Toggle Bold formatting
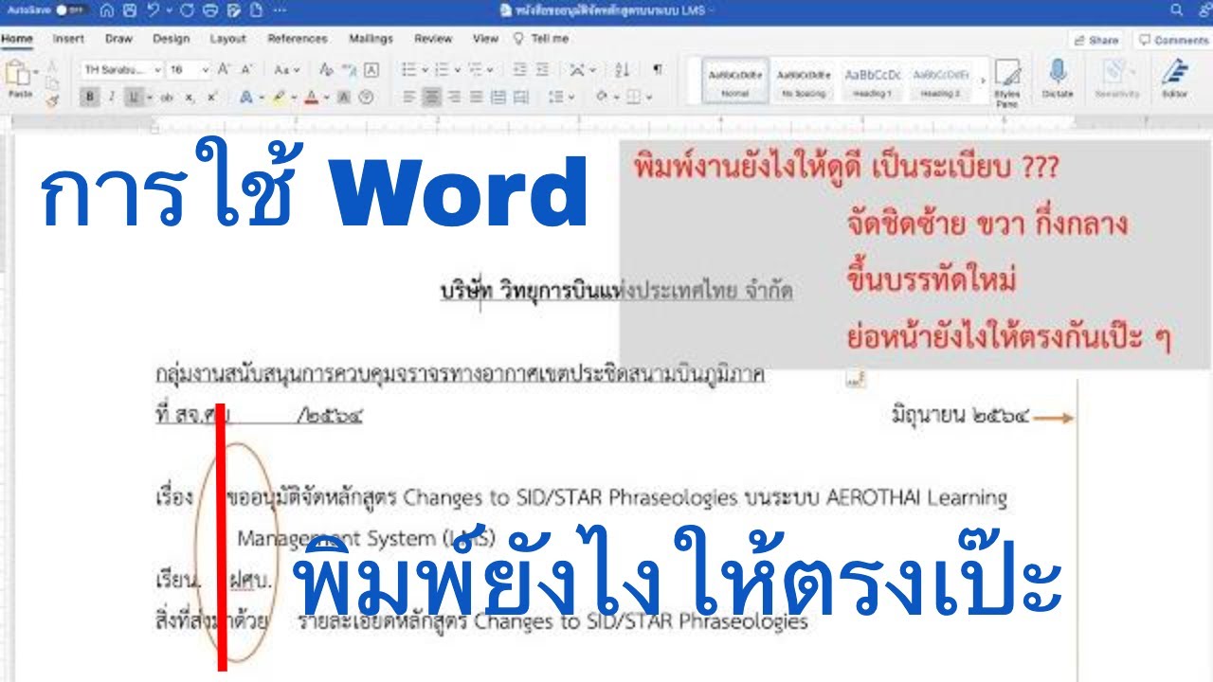 (90, 97)
